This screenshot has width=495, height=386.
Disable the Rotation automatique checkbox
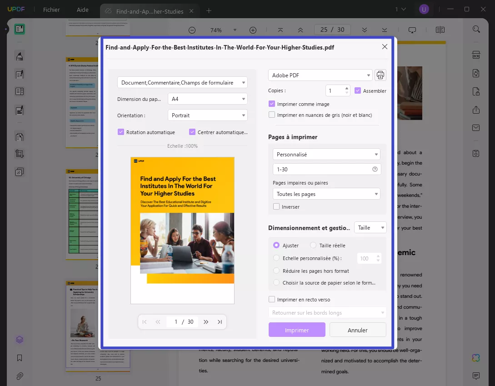tap(121, 132)
